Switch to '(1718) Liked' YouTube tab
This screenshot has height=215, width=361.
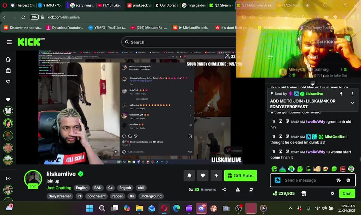109,5
